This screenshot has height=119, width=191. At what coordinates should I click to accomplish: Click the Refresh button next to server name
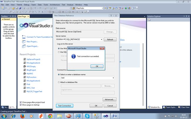coord(110,40)
